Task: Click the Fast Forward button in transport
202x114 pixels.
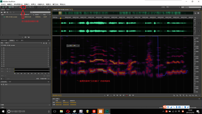Action: click(120, 95)
